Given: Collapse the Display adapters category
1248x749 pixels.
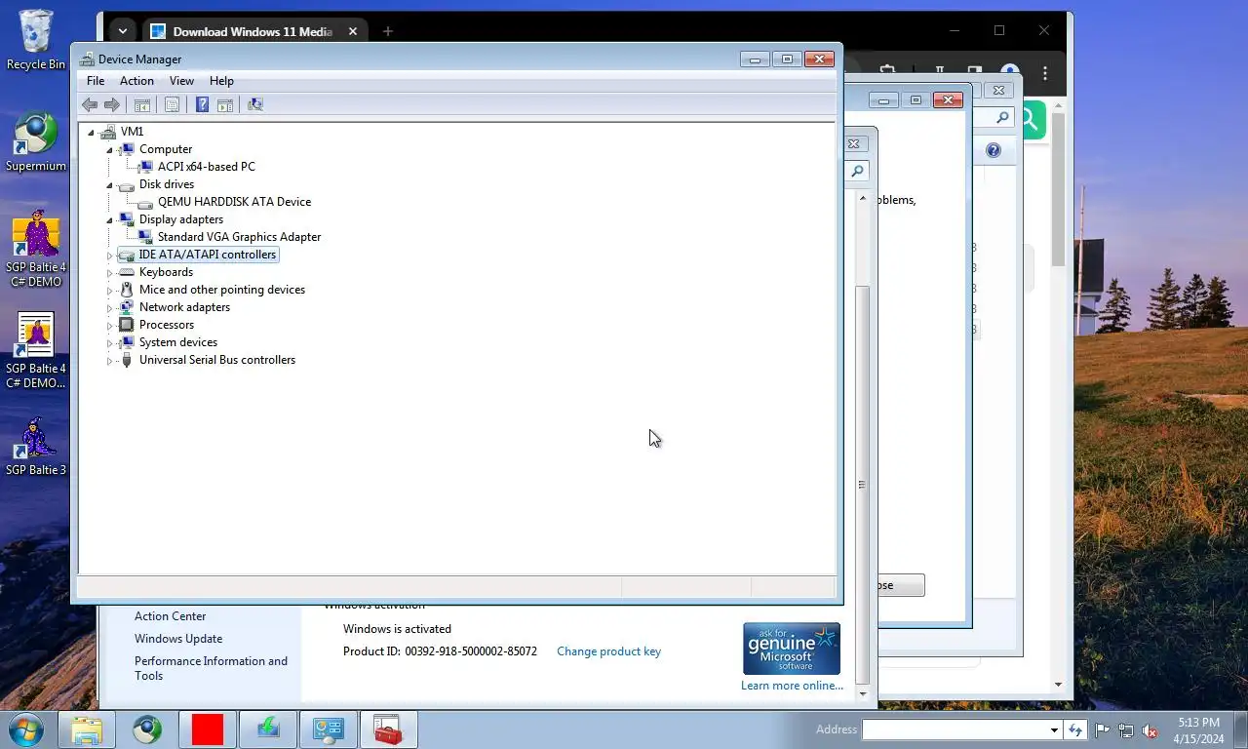Looking at the screenshot, I should coord(109,219).
